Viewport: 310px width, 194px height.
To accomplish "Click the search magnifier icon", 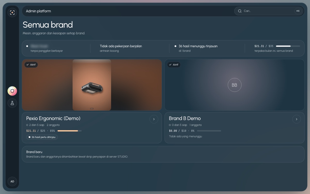I will click(240, 11).
